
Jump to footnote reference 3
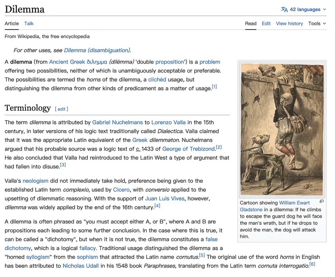pyautogui.click(x=63, y=165)
